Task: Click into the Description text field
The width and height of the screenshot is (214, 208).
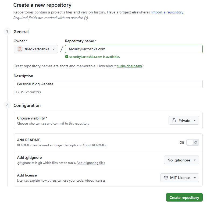Action: 108,84
